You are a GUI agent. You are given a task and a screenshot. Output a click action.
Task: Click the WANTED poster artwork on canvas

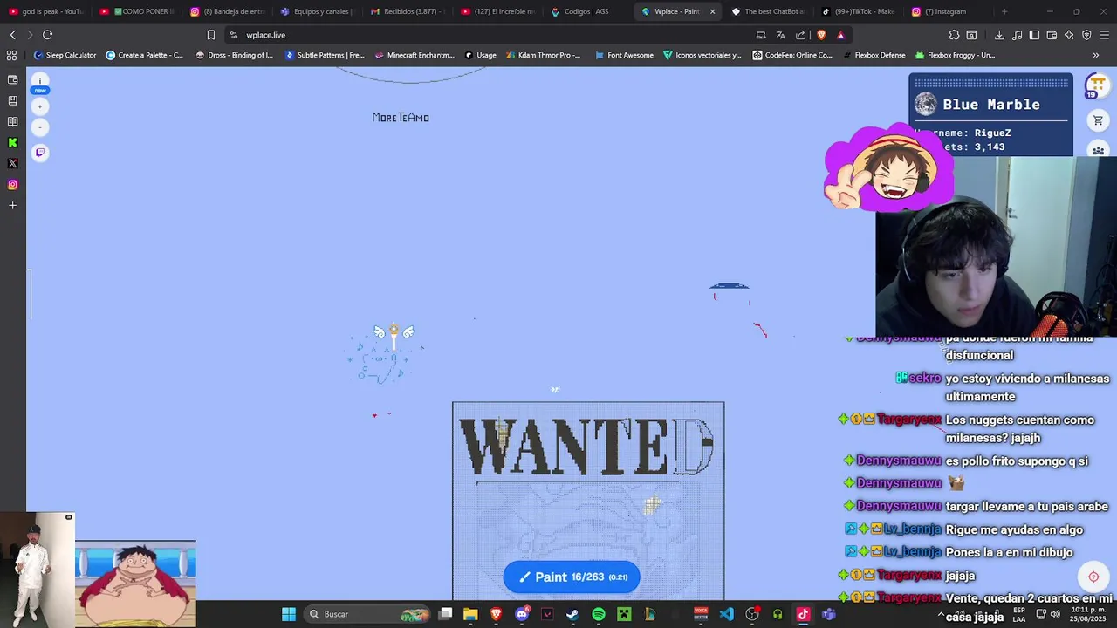[x=588, y=500]
